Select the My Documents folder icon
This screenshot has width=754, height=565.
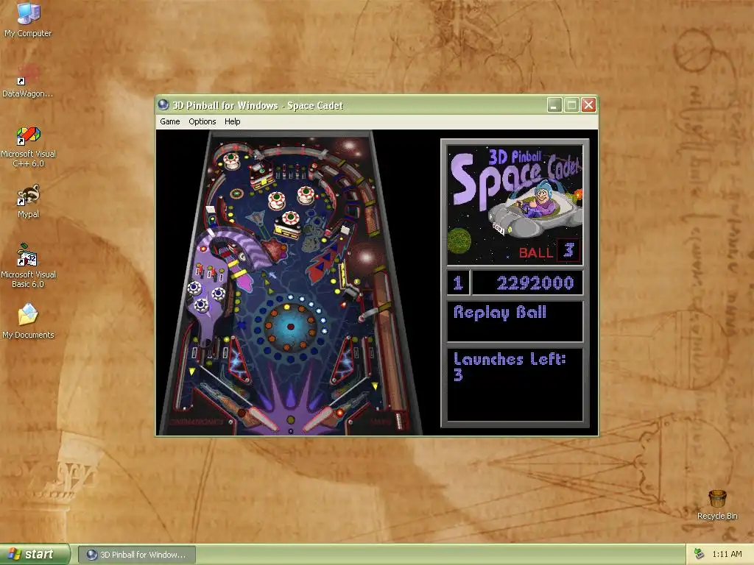pyautogui.click(x=28, y=321)
